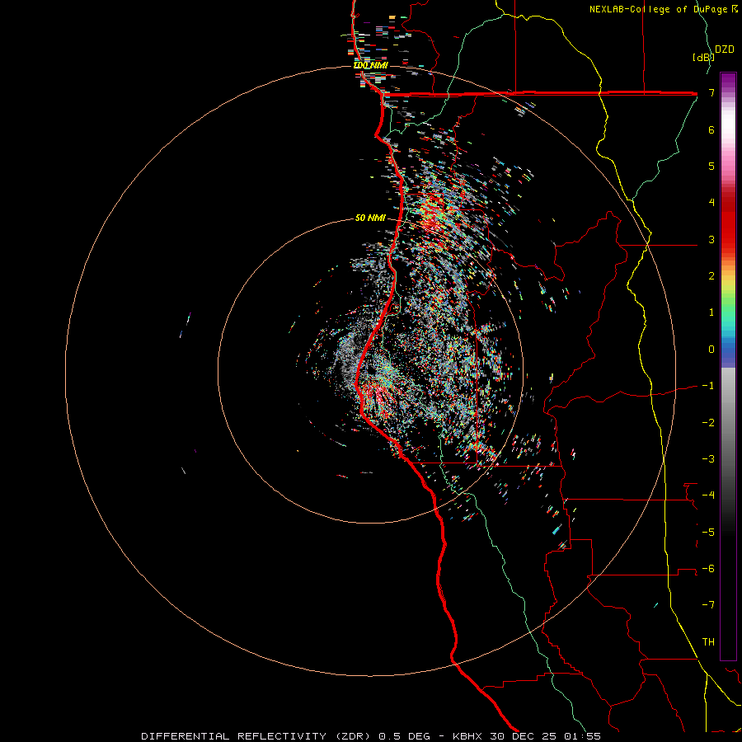Click the -2 value on the scale

click(x=708, y=423)
